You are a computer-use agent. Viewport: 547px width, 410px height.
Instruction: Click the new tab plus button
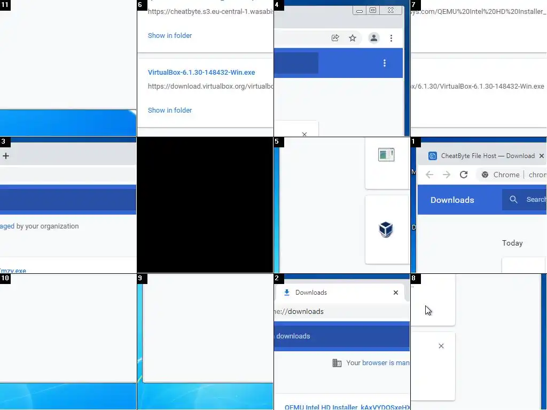(x=5, y=156)
